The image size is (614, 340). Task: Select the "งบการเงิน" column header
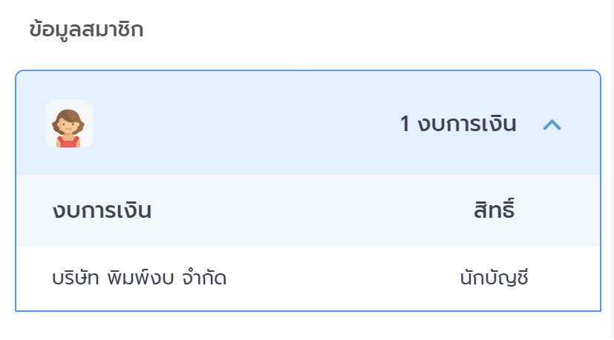click(x=102, y=210)
